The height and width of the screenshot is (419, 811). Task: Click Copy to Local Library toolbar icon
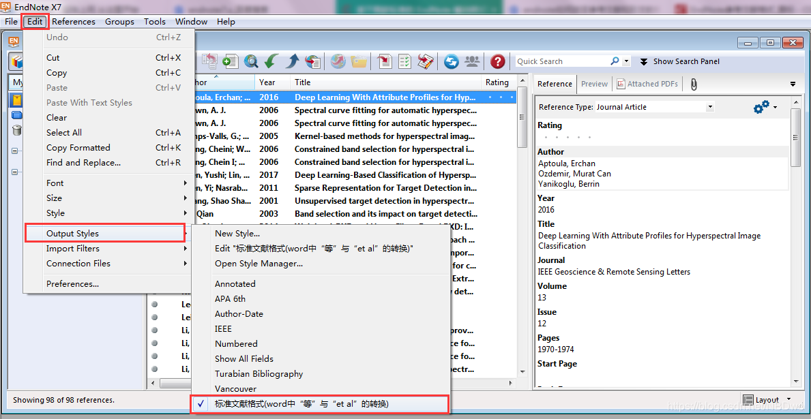click(210, 61)
